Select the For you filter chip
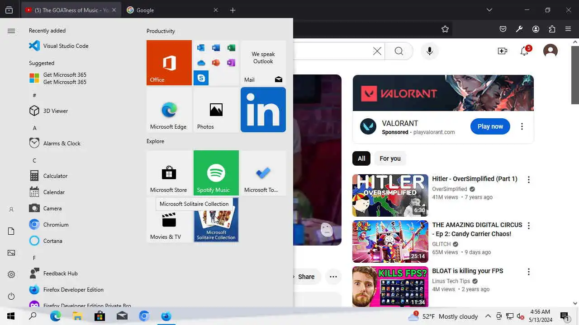The image size is (579, 325). click(390, 158)
